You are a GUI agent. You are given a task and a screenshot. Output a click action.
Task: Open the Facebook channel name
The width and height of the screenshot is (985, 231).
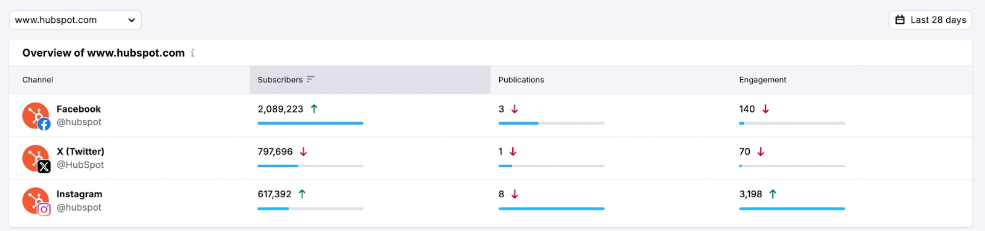[x=79, y=109]
